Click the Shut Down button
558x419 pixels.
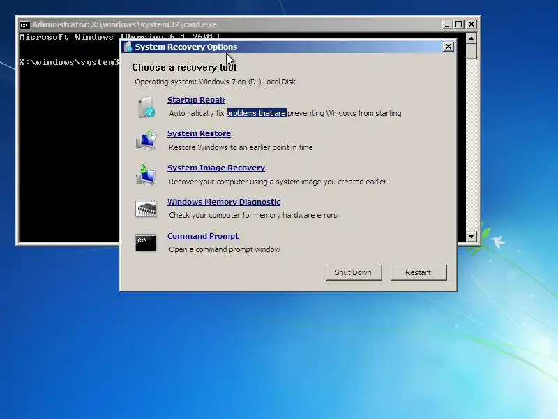tap(354, 272)
